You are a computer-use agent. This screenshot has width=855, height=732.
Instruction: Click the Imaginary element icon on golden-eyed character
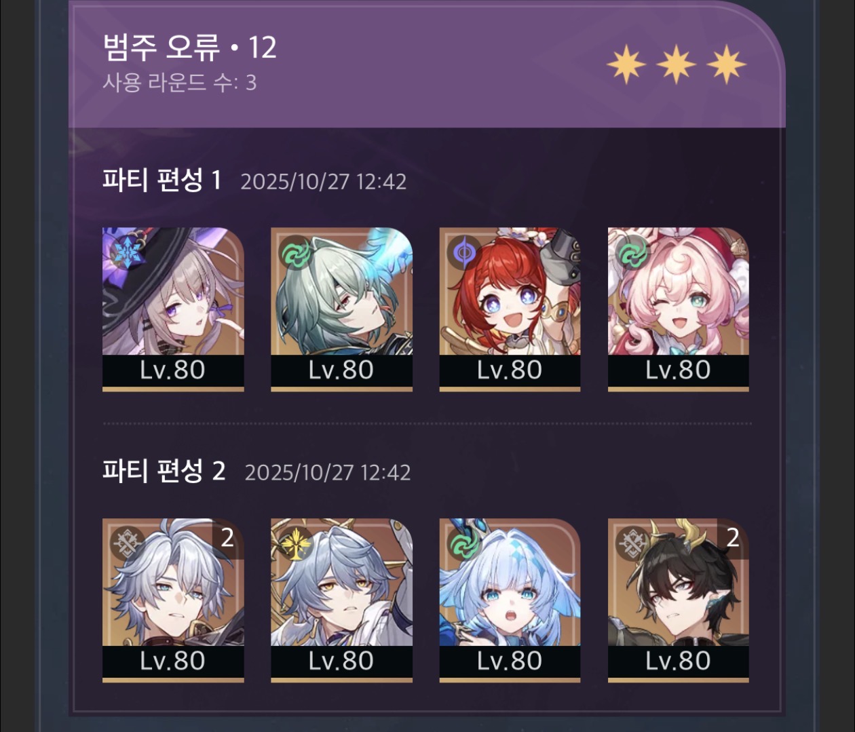295,543
